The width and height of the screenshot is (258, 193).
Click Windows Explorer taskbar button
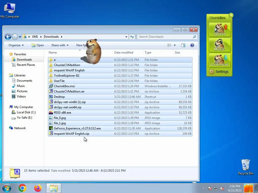click(x=54, y=188)
